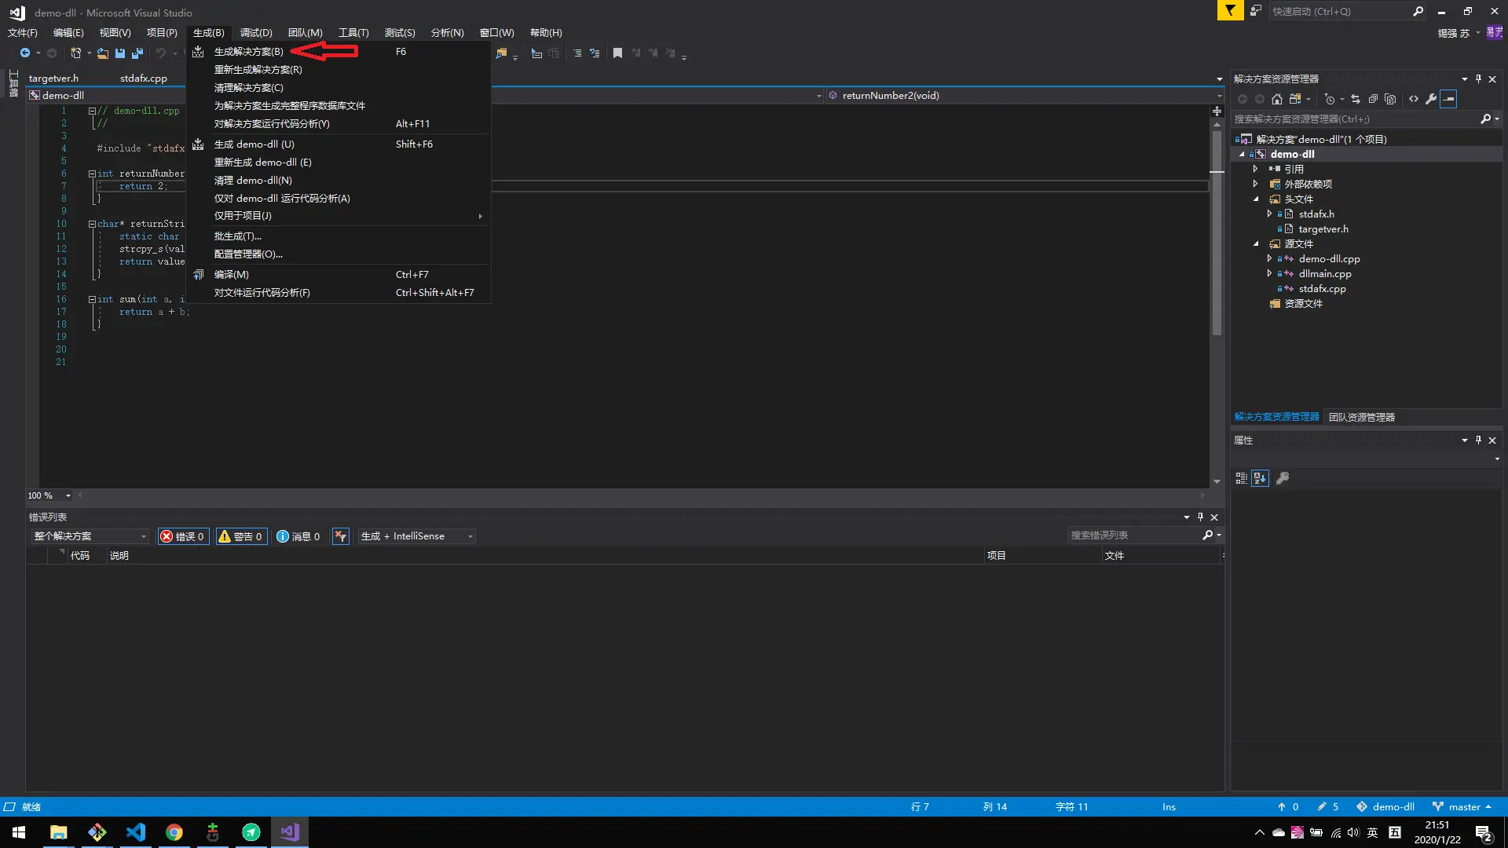
Task: Click Visual Studio taskbar icon
Action: tap(290, 832)
